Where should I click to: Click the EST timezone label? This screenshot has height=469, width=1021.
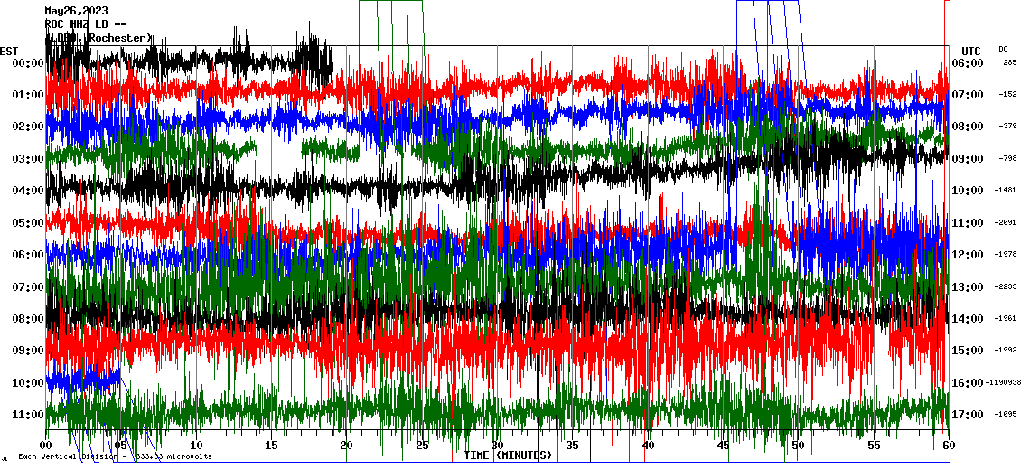click(9, 51)
